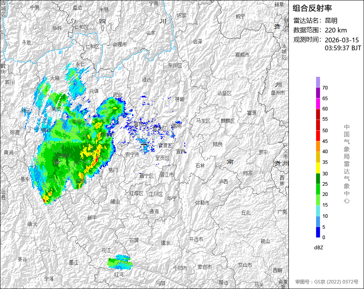Select the yellow swatch between 30 and 35
Viewport: 364px width, 289px height.
pyautogui.click(x=318, y=168)
